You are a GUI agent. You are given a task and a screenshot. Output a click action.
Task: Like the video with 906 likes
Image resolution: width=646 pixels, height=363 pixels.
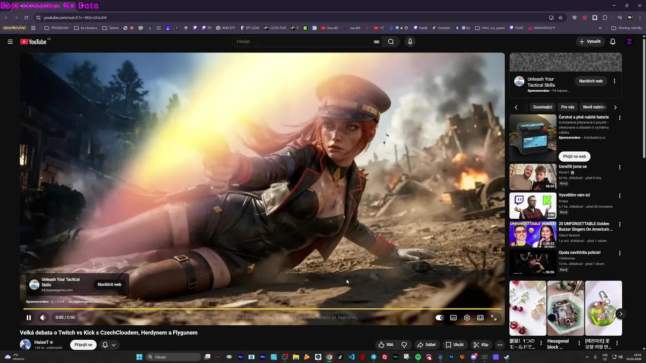386,345
